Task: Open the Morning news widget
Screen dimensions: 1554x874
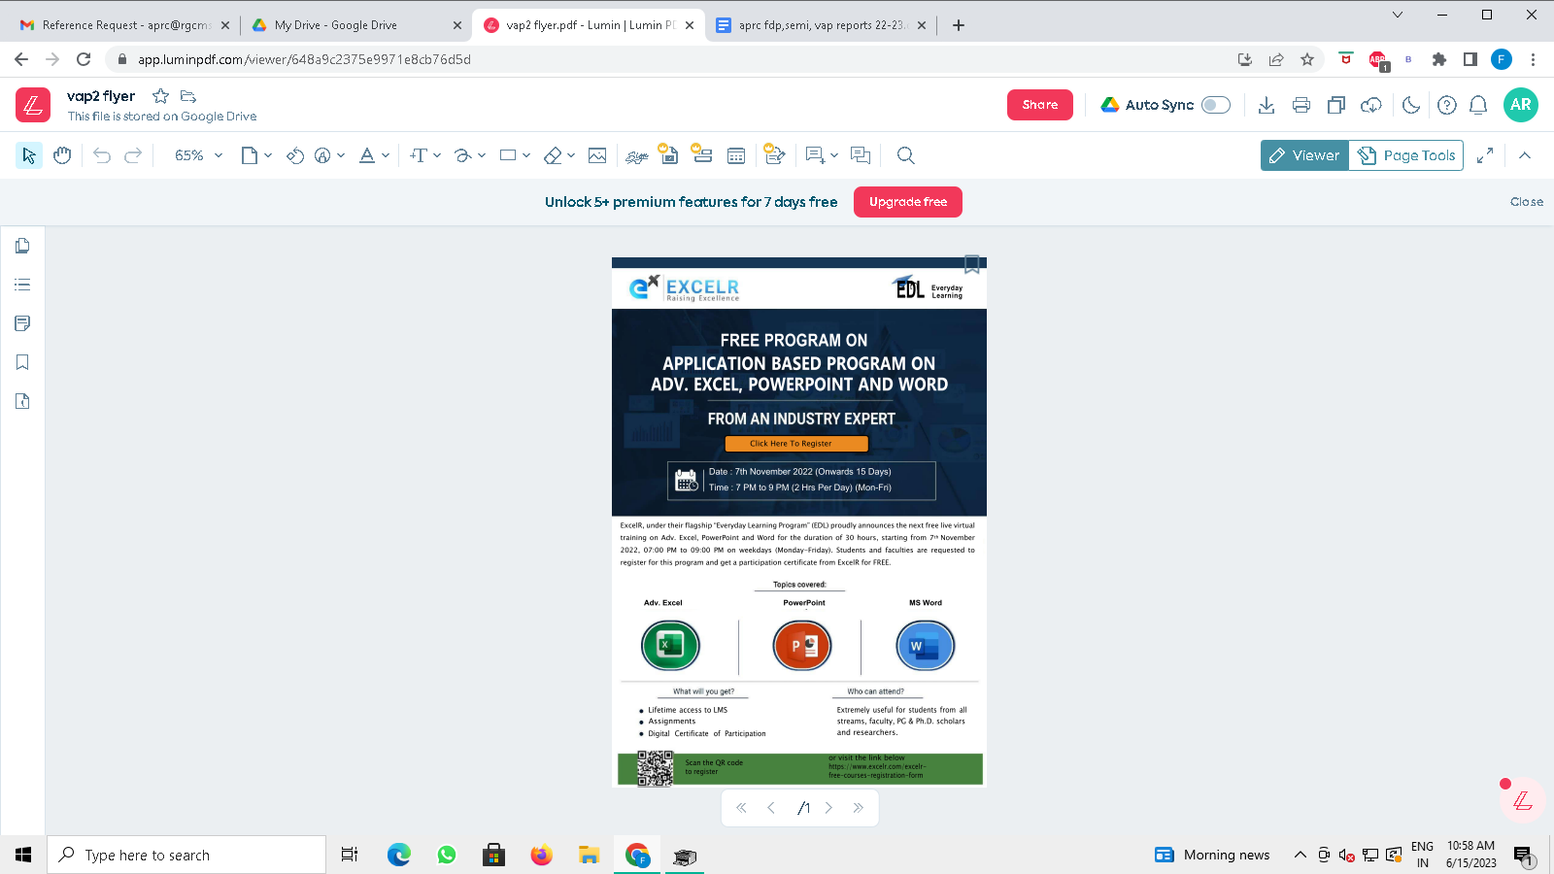Action: click(1212, 855)
